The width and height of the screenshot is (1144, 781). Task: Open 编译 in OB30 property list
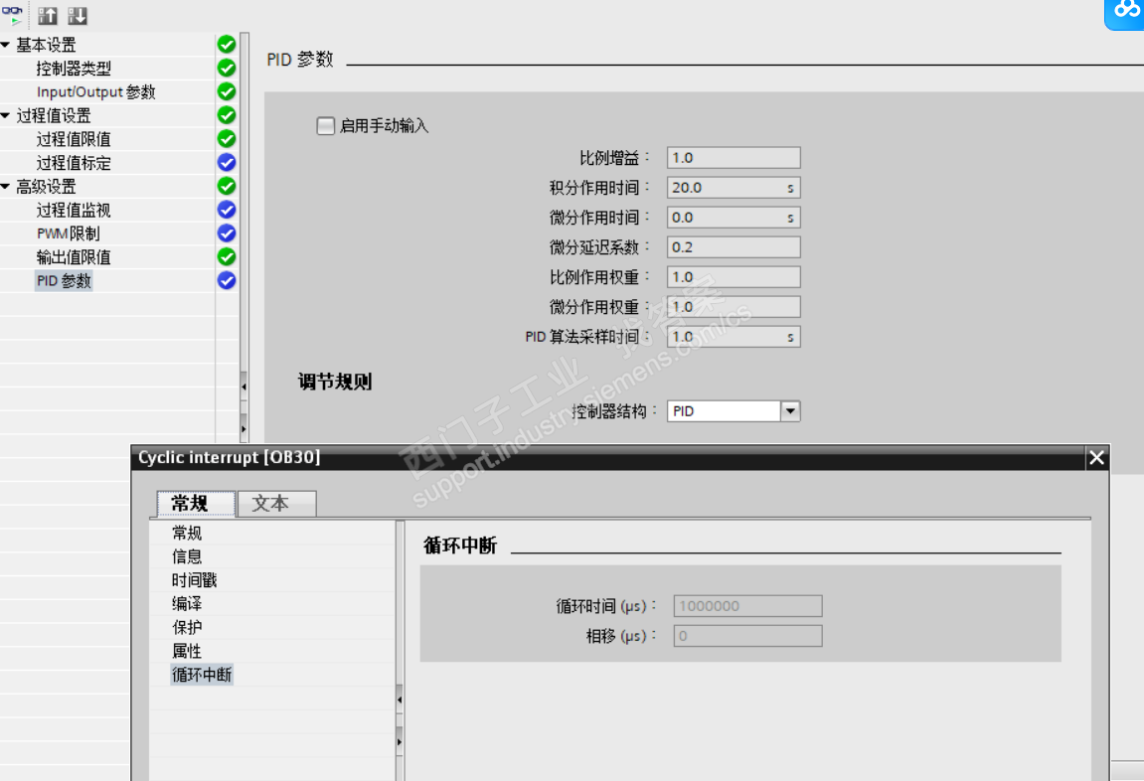(187, 604)
